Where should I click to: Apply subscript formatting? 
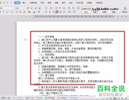click(20, 12)
